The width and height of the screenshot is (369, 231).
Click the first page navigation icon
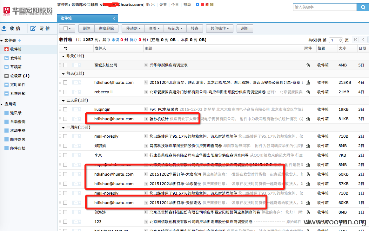(x=355, y=40)
